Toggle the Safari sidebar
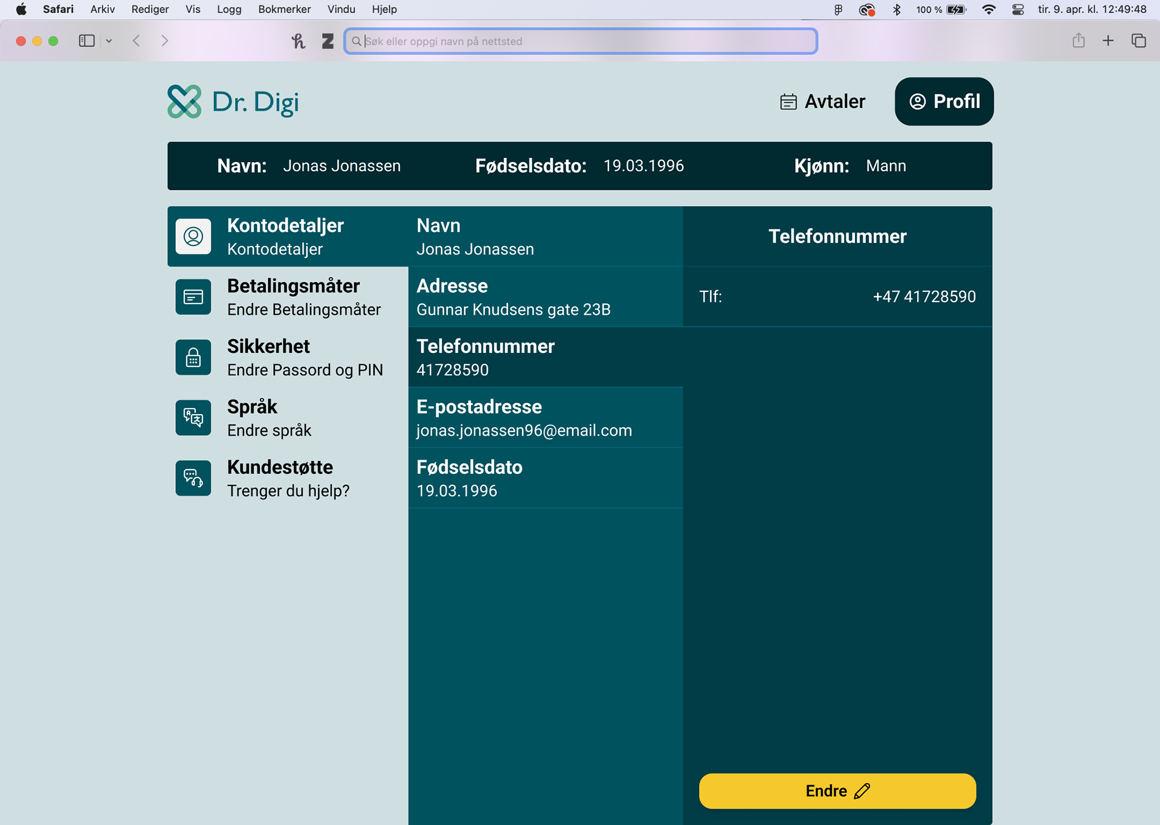Screen dimensions: 1160x825 (86, 40)
